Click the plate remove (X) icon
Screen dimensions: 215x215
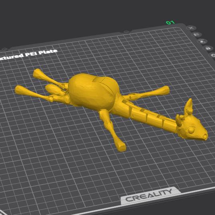click(x=191, y=28)
